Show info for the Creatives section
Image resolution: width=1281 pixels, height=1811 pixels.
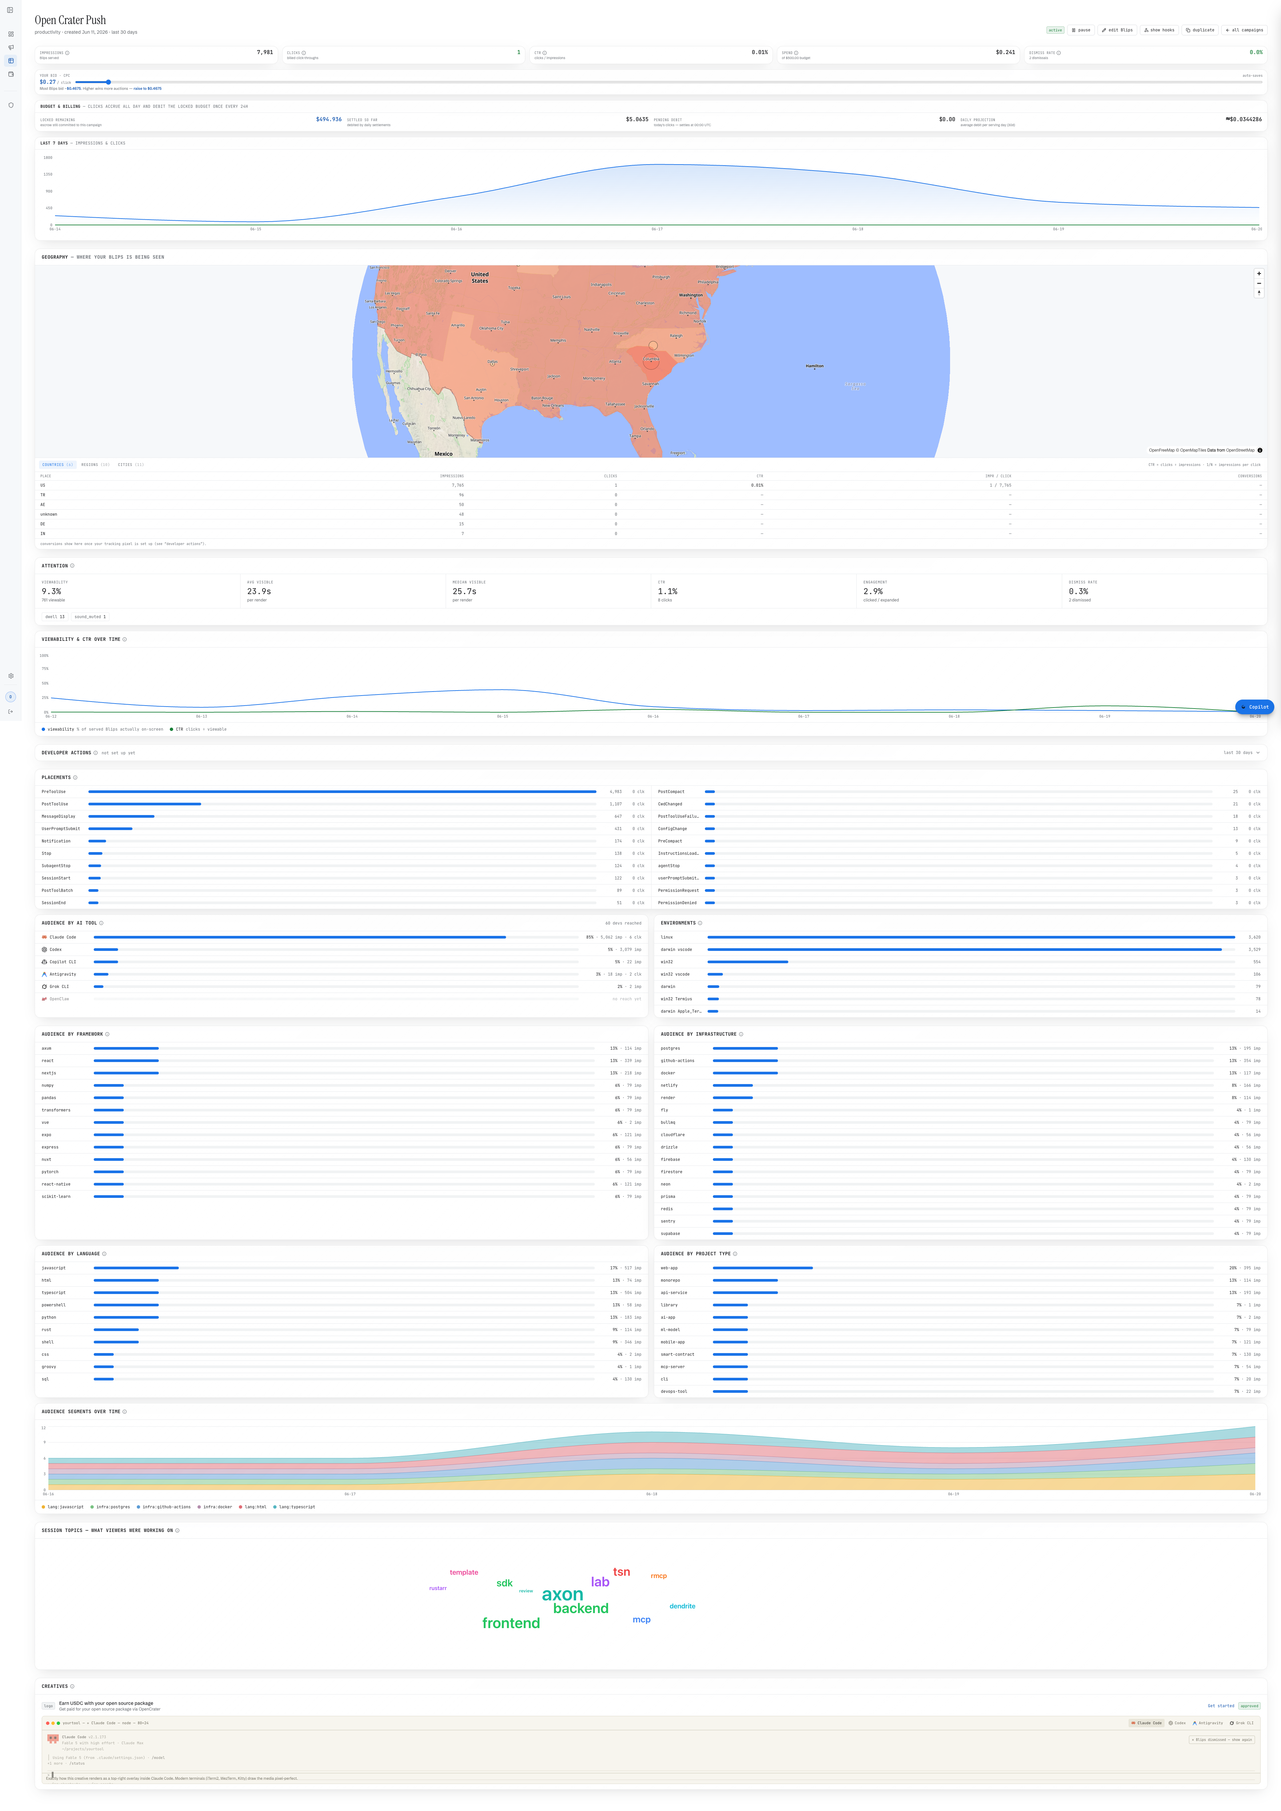click(x=73, y=1686)
